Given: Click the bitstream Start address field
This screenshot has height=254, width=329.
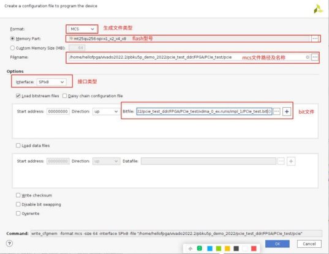Looking at the screenshot, I should click(58, 111).
